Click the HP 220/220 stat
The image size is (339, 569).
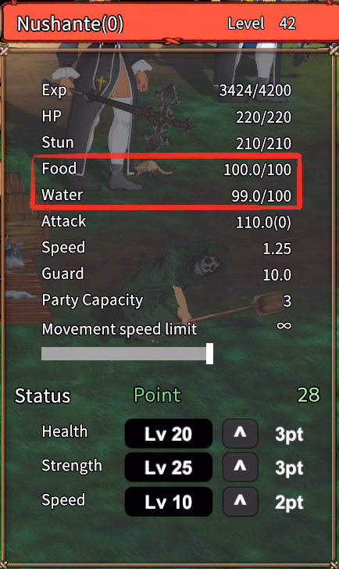pyautogui.click(x=166, y=117)
